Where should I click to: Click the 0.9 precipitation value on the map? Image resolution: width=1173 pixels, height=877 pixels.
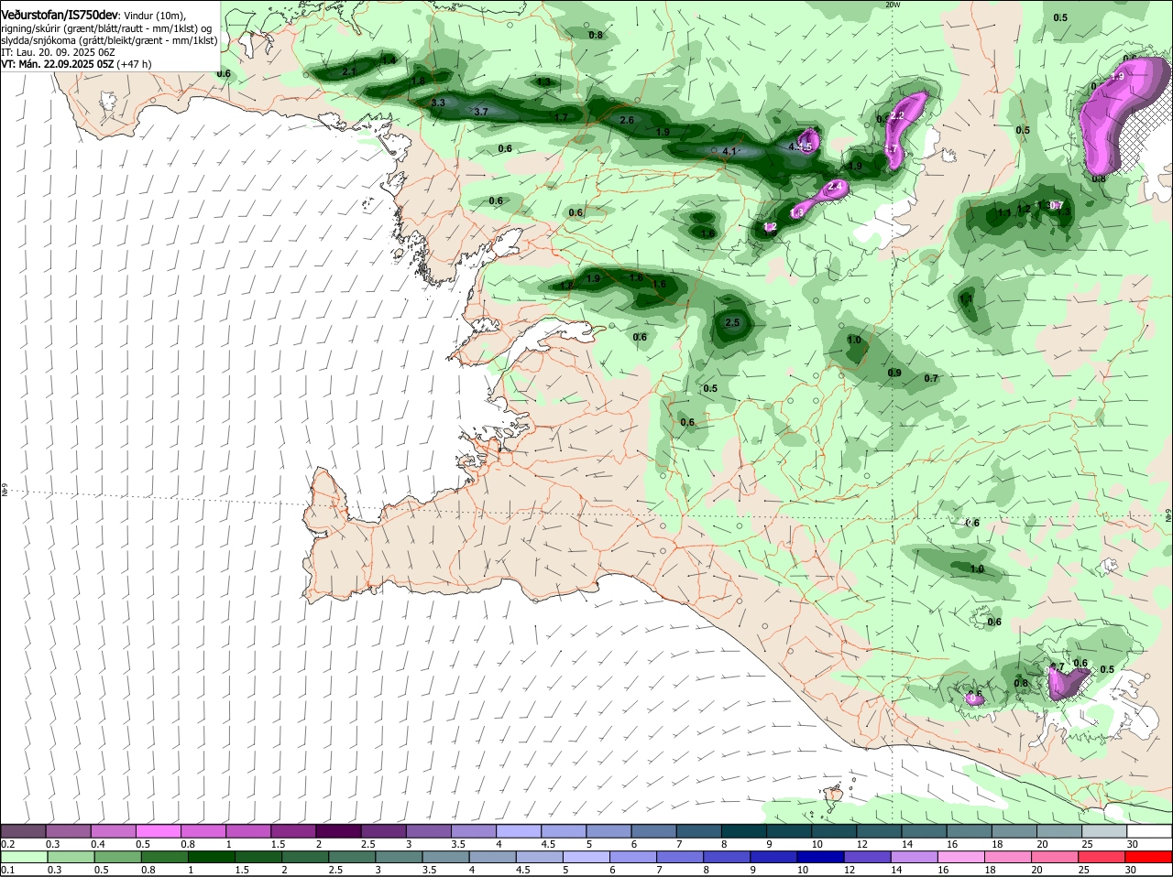(894, 373)
